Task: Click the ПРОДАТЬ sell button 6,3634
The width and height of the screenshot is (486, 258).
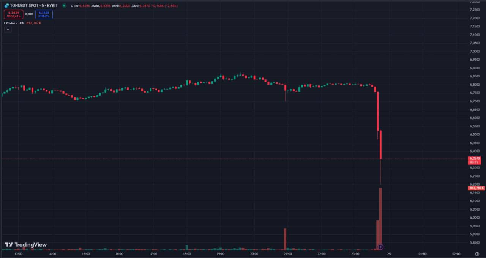Action: click(x=13, y=14)
